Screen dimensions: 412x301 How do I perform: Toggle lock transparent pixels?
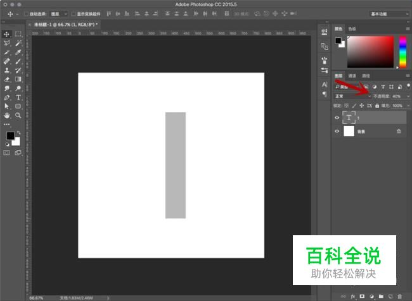(x=346, y=106)
